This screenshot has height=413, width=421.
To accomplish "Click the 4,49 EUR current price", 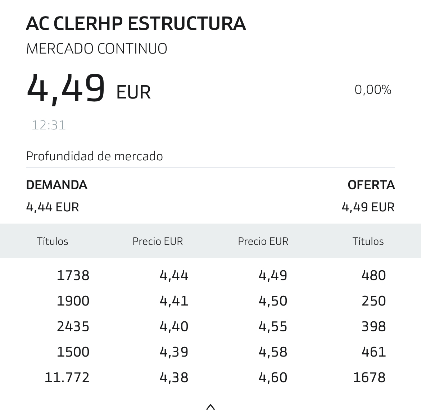I will [88, 89].
